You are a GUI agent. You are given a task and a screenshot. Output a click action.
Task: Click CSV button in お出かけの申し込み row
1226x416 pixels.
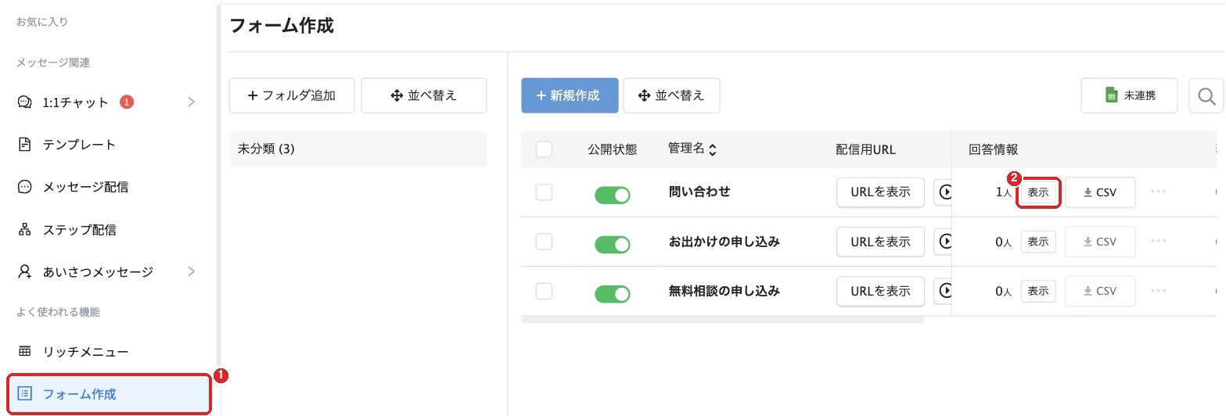1100,242
